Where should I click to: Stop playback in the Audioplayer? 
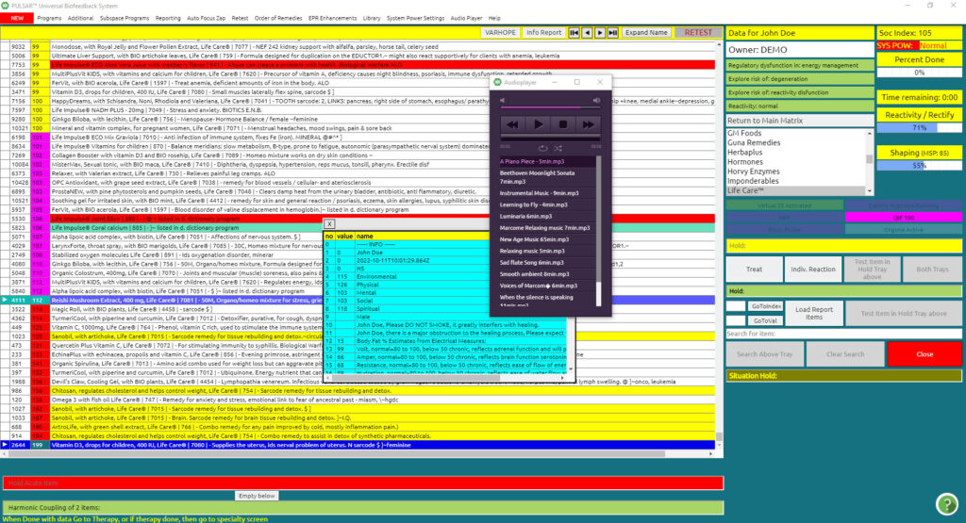563,124
